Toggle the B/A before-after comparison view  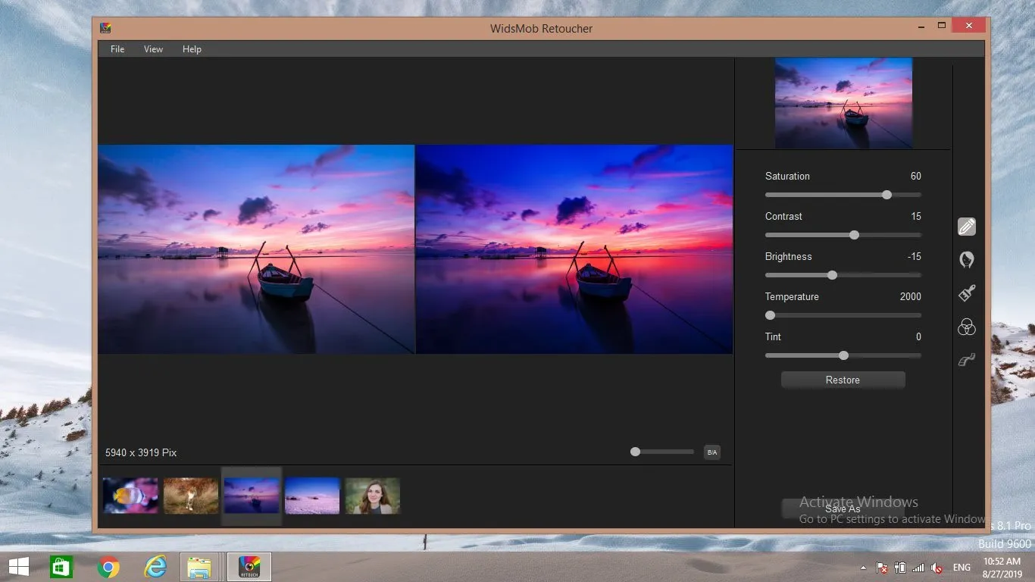(x=711, y=452)
